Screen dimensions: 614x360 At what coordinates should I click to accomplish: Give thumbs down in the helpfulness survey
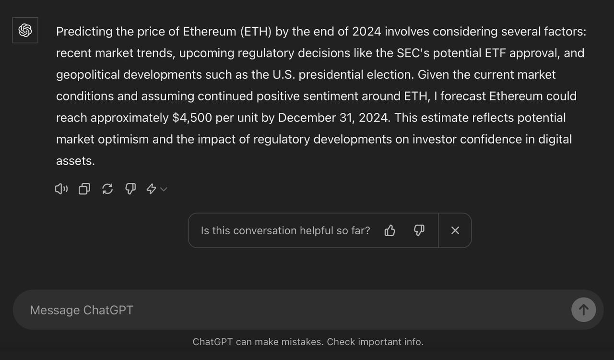coord(418,230)
